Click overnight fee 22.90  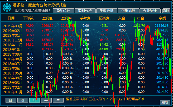104,35
